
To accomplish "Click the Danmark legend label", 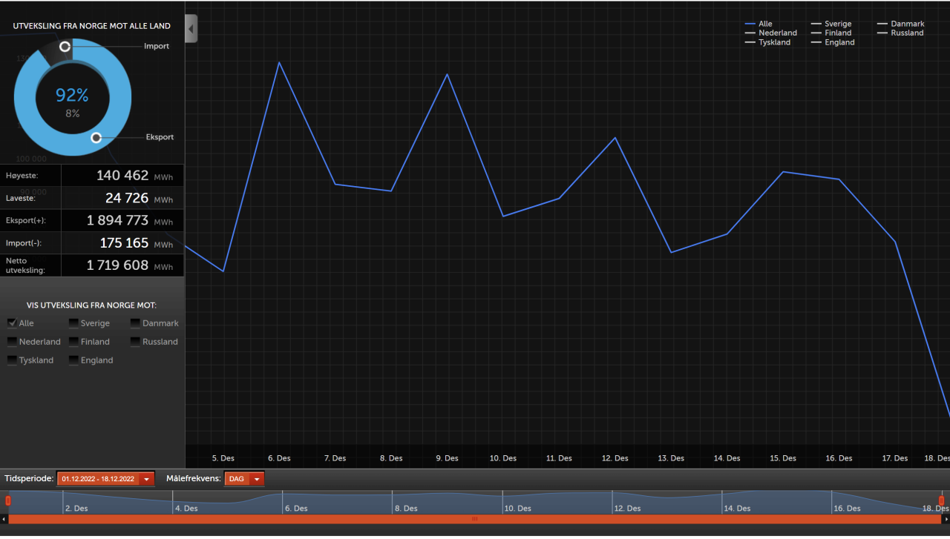I will click(908, 24).
